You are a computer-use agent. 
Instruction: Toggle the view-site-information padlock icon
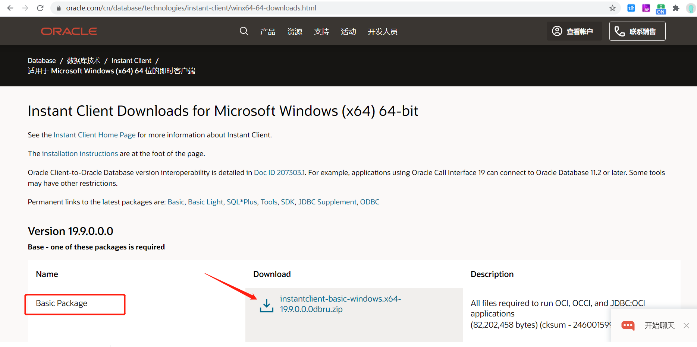(58, 8)
